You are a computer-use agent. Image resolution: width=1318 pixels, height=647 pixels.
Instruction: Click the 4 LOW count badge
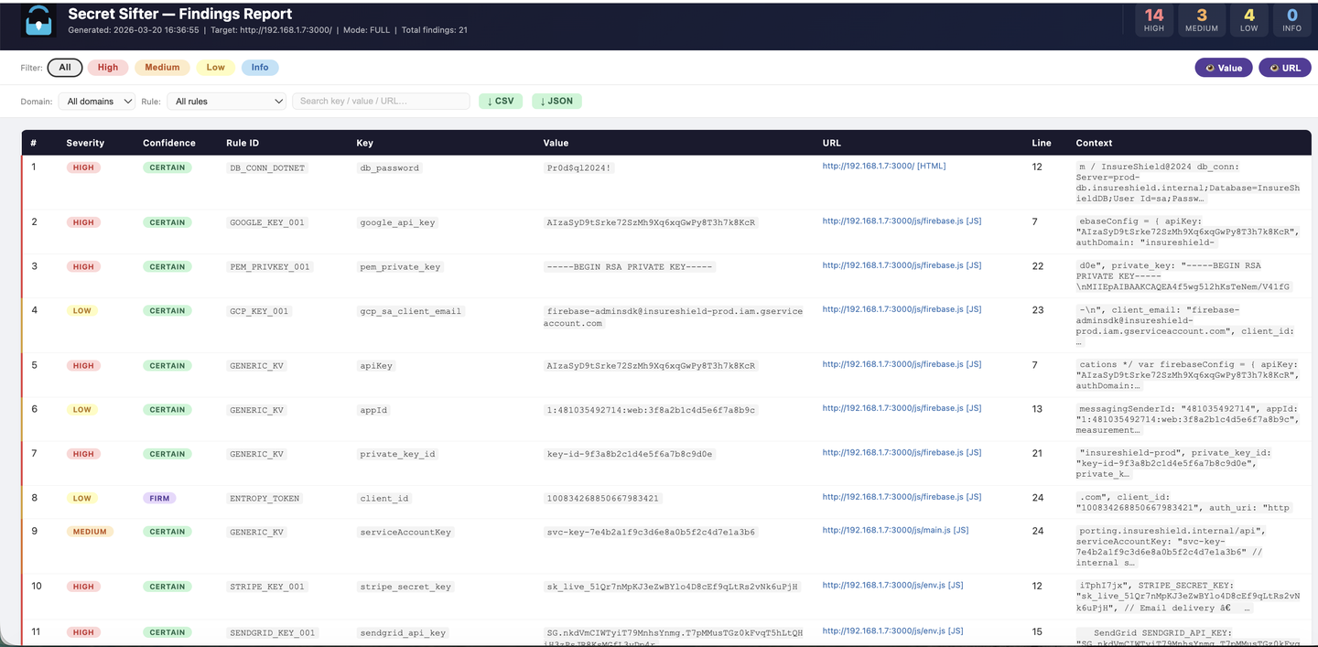point(1249,19)
